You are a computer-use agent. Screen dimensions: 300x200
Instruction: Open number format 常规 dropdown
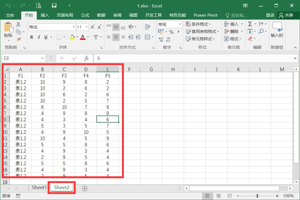pos(180,24)
